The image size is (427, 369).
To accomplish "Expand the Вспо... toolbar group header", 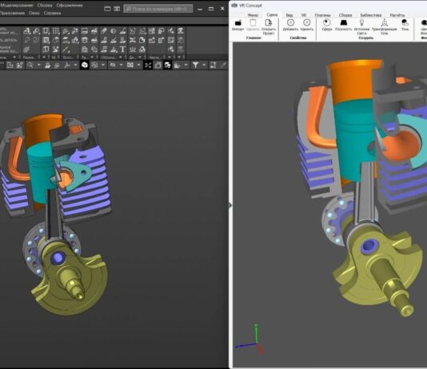I will [x=70, y=57].
